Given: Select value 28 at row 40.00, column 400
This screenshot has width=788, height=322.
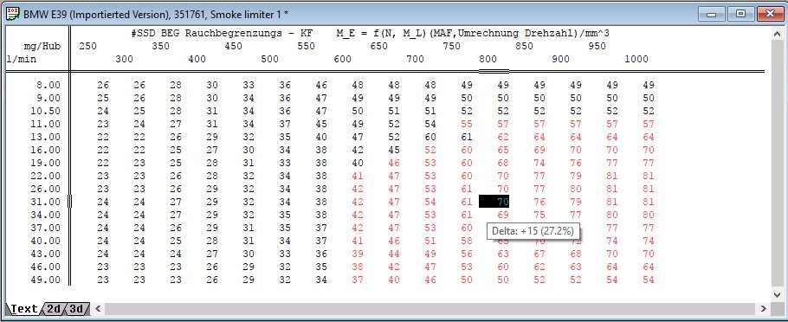Looking at the screenshot, I should pyautogui.click(x=212, y=241).
